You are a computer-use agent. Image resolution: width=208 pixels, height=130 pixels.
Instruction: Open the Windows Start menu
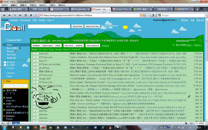tap(4, 127)
